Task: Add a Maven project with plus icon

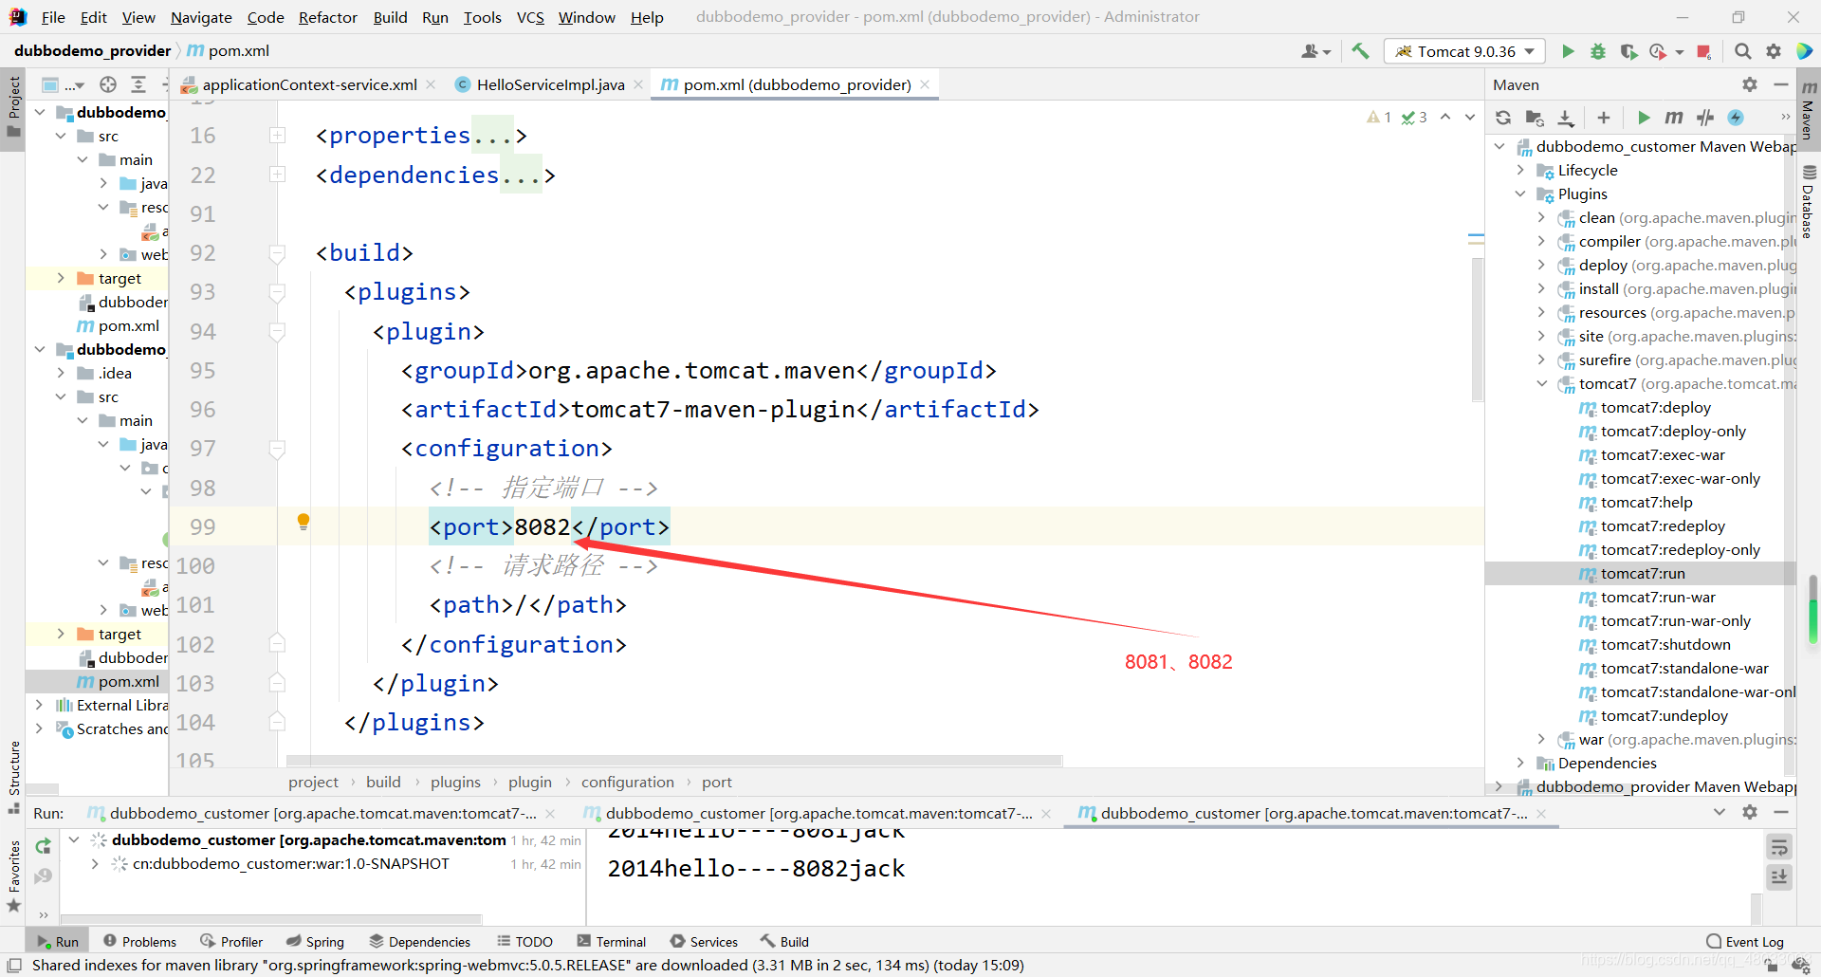Action: click(1604, 118)
